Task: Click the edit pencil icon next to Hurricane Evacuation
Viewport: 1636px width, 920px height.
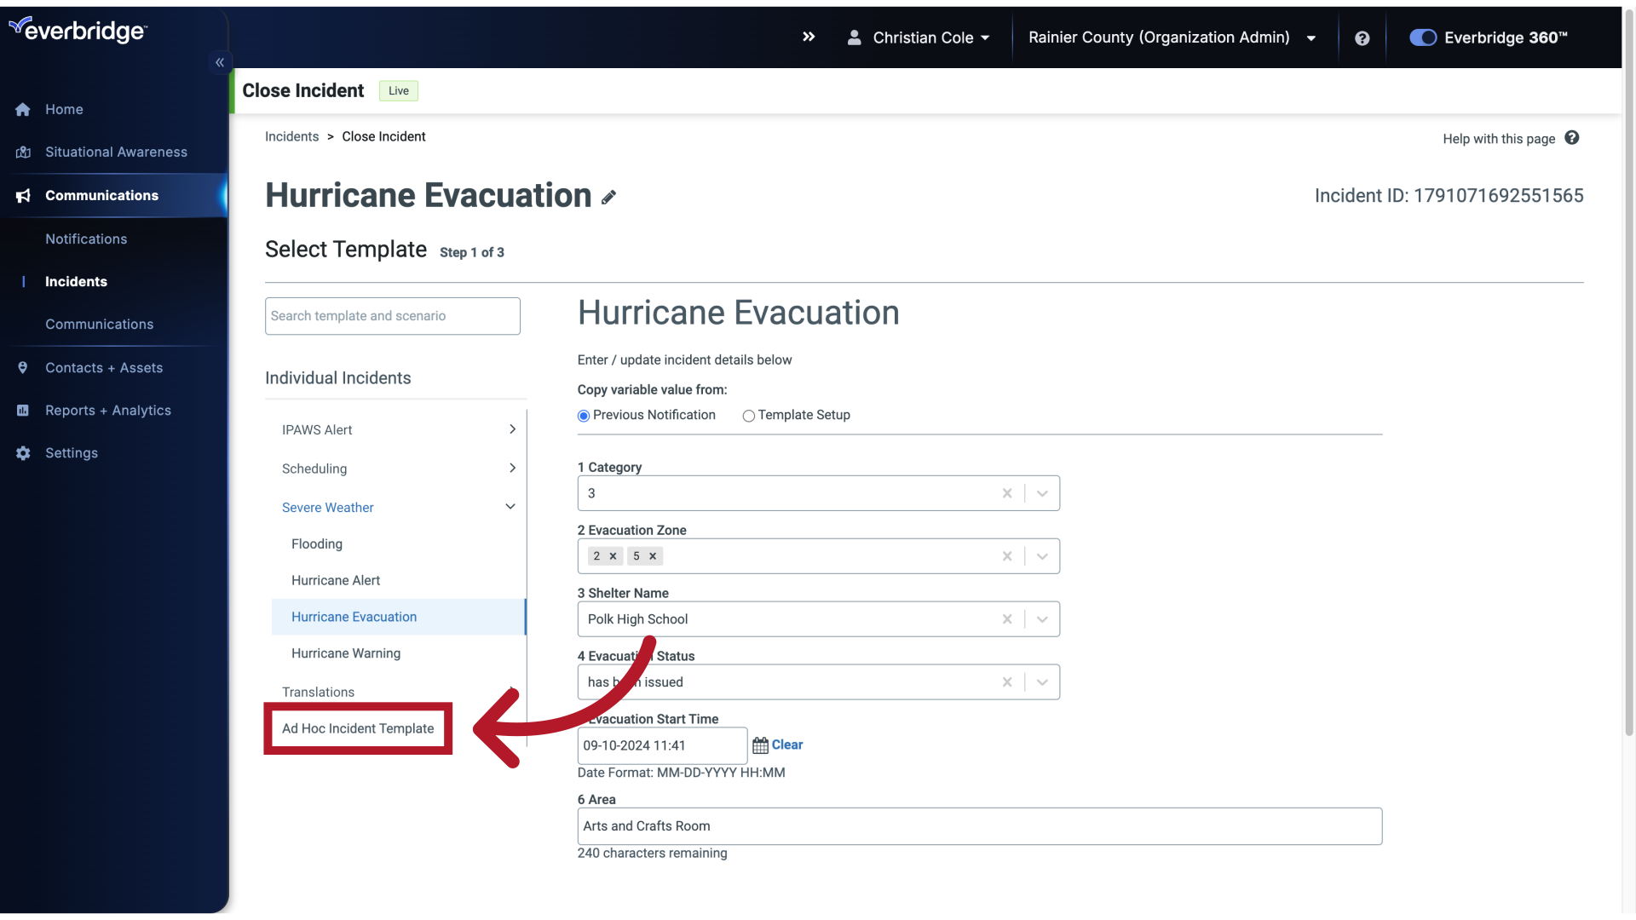Action: point(609,197)
